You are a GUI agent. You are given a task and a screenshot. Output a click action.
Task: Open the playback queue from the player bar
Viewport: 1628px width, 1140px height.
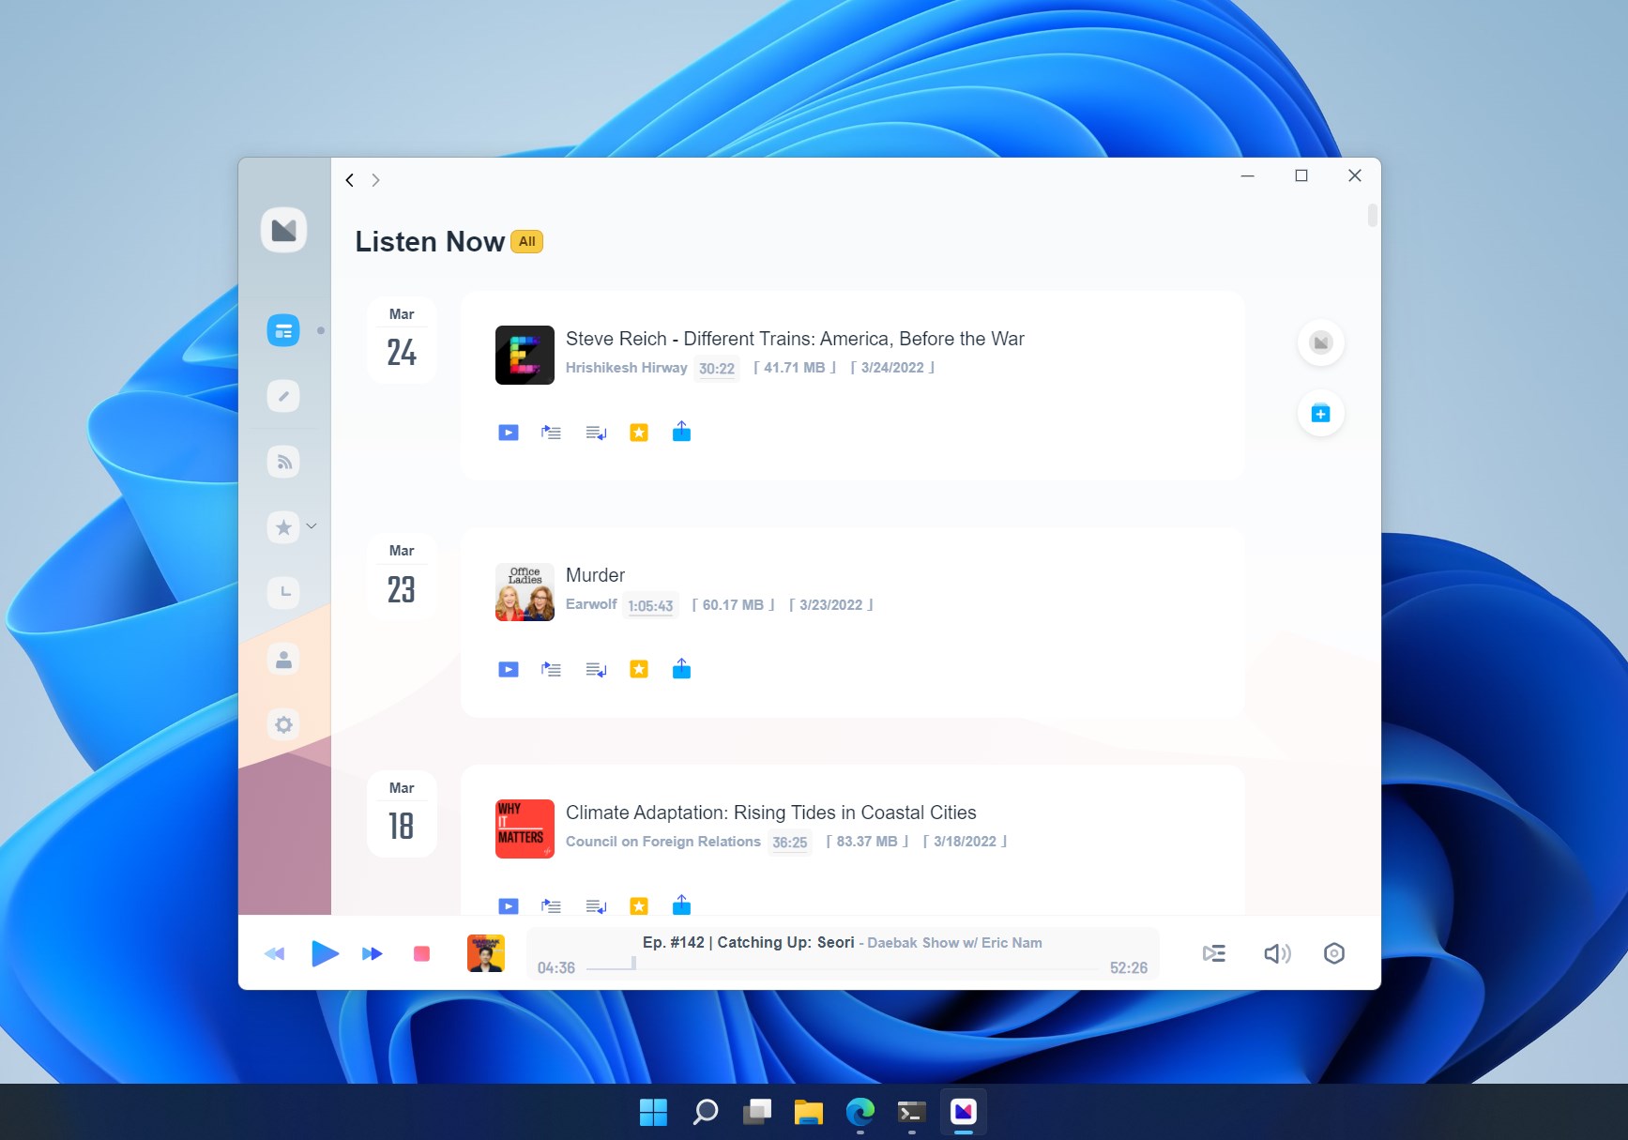[1213, 953]
